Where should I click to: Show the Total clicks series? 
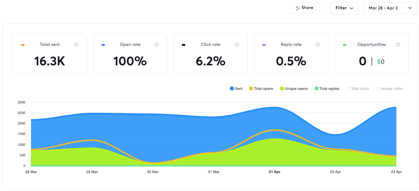[357, 89]
